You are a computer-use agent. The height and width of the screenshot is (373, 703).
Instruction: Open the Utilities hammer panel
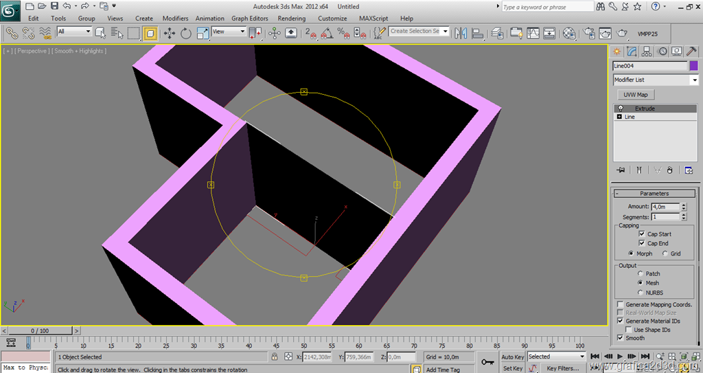(x=692, y=52)
